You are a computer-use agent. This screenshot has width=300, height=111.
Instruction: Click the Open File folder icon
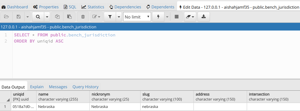point(7,17)
